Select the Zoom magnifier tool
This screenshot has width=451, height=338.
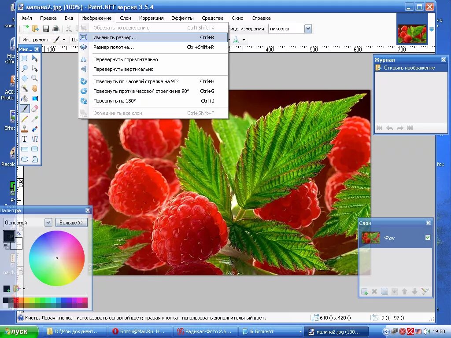point(35,78)
